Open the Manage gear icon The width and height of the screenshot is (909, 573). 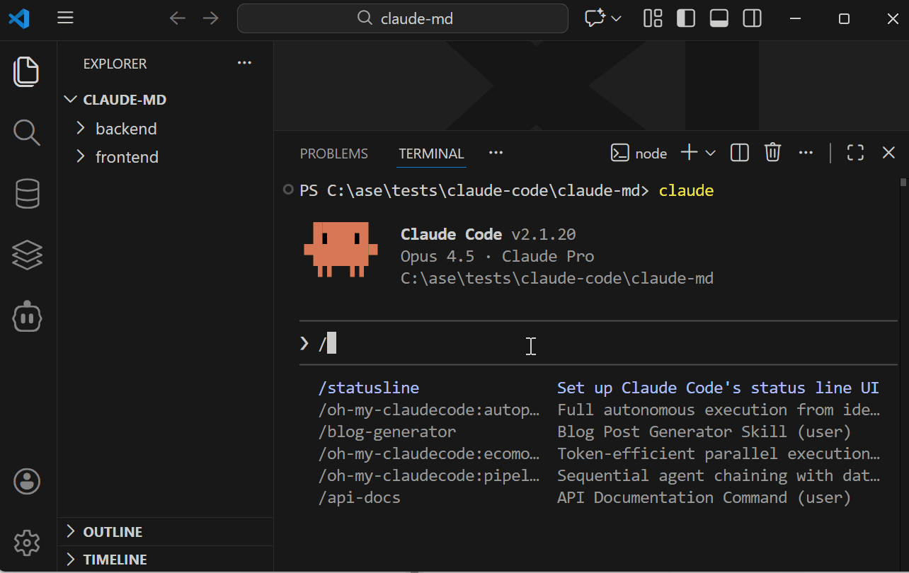27,543
